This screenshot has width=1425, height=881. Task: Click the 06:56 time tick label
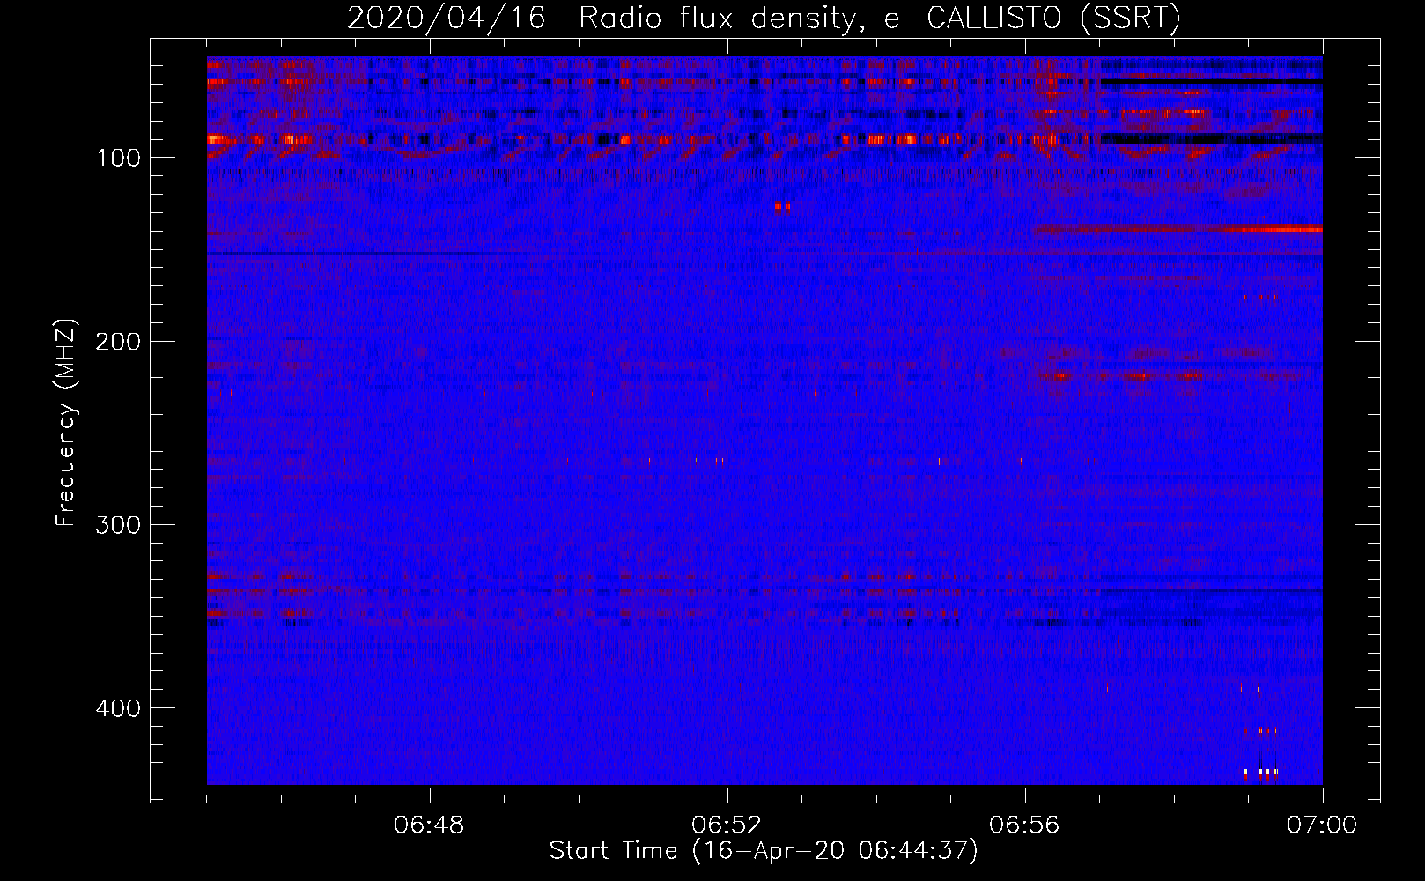[x=1024, y=825]
